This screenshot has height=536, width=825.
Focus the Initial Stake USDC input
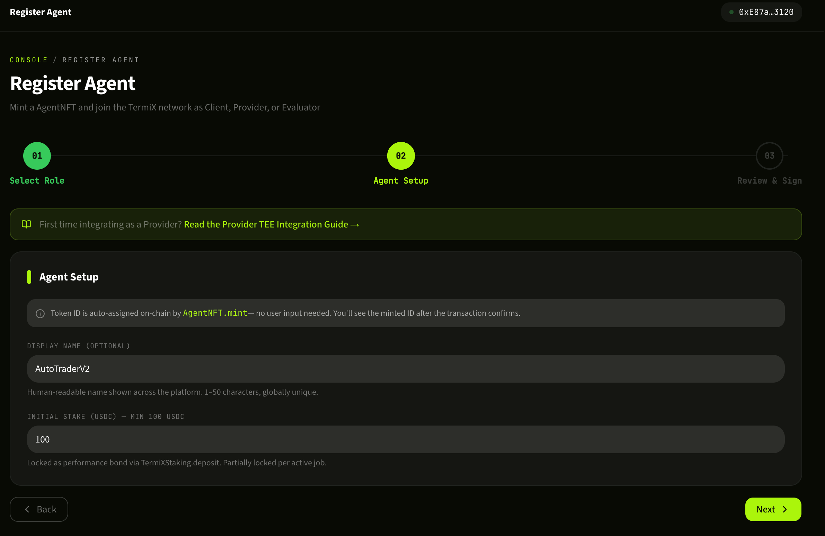[406, 439]
